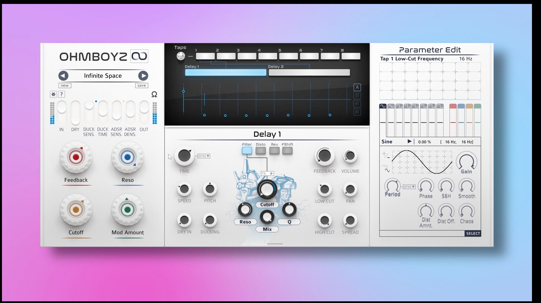Image resolution: width=541 pixels, height=303 pixels.
Task: Toggle tap 8 button
Action: [x=351, y=56]
